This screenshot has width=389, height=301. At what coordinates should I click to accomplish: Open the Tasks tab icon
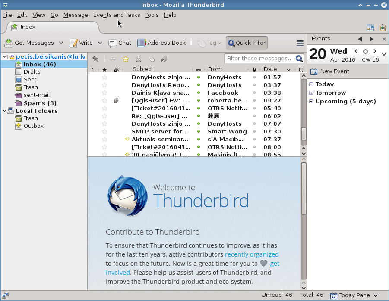(x=382, y=28)
